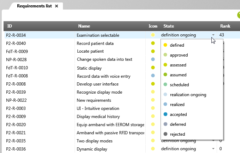Click status icon in Examination selectable row

click(153, 35)
